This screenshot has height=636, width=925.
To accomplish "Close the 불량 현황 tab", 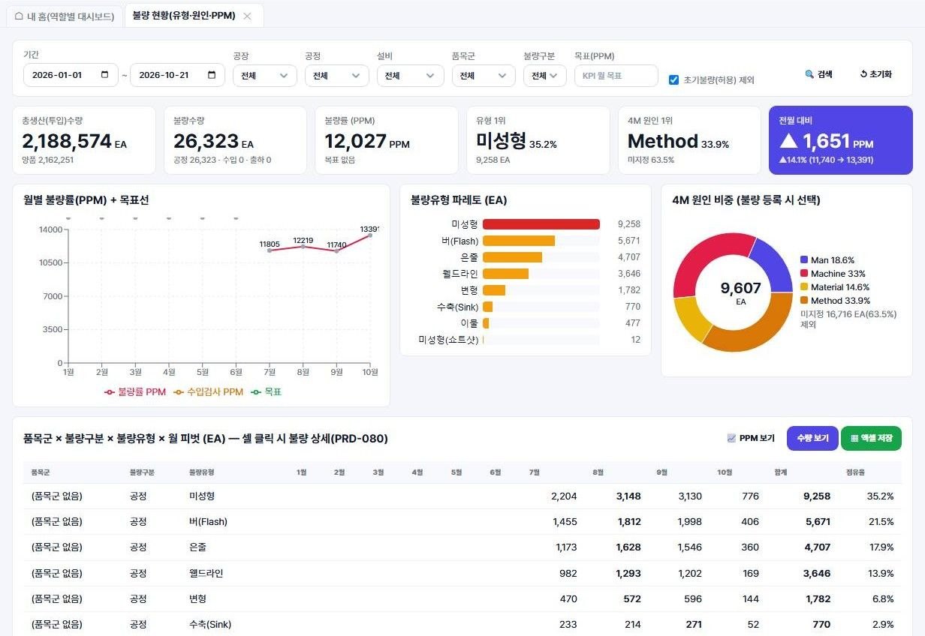I will tap(248, 16).
